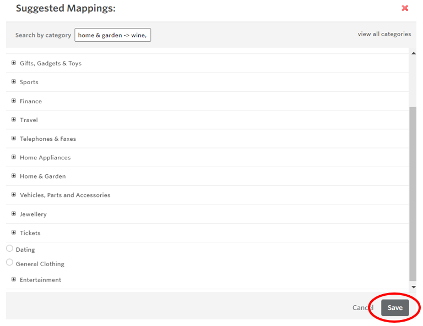Focus the Search by category field
Viewport: 423px width, 326px height.
(x=112, y=35)
